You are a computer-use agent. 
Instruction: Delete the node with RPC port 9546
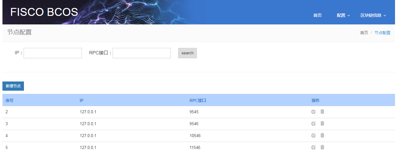click(322, 123)
